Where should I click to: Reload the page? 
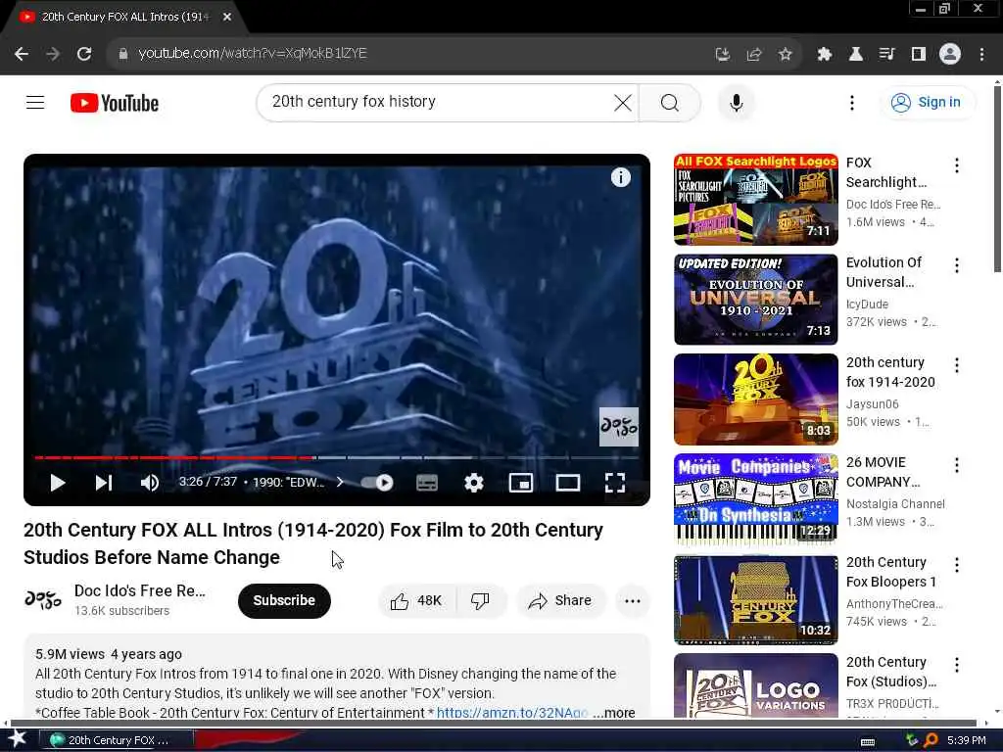click(84, 54)
